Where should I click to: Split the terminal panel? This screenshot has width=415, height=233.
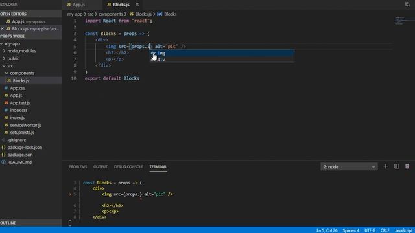point(396,166)
